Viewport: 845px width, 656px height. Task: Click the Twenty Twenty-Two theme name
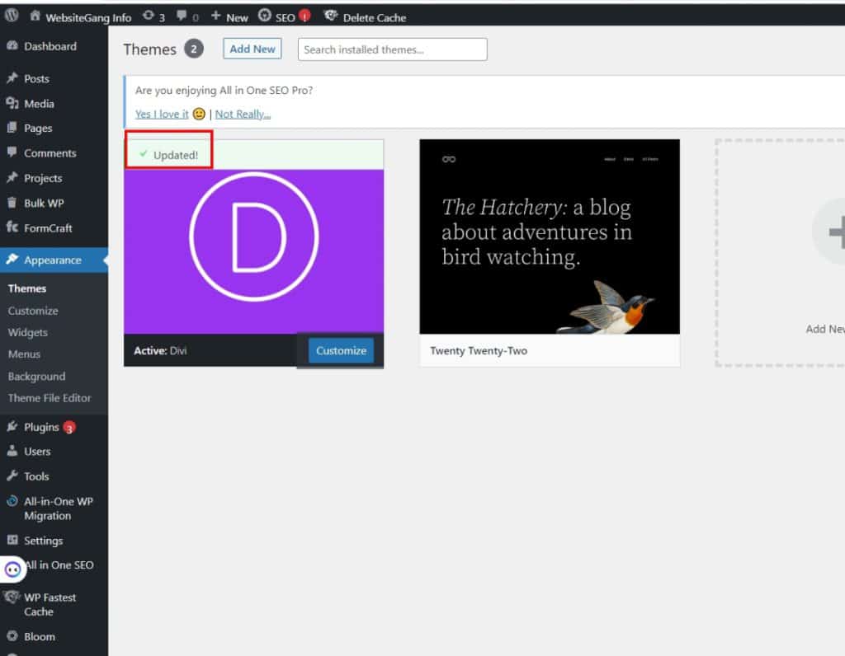click(x=479, y=351)
